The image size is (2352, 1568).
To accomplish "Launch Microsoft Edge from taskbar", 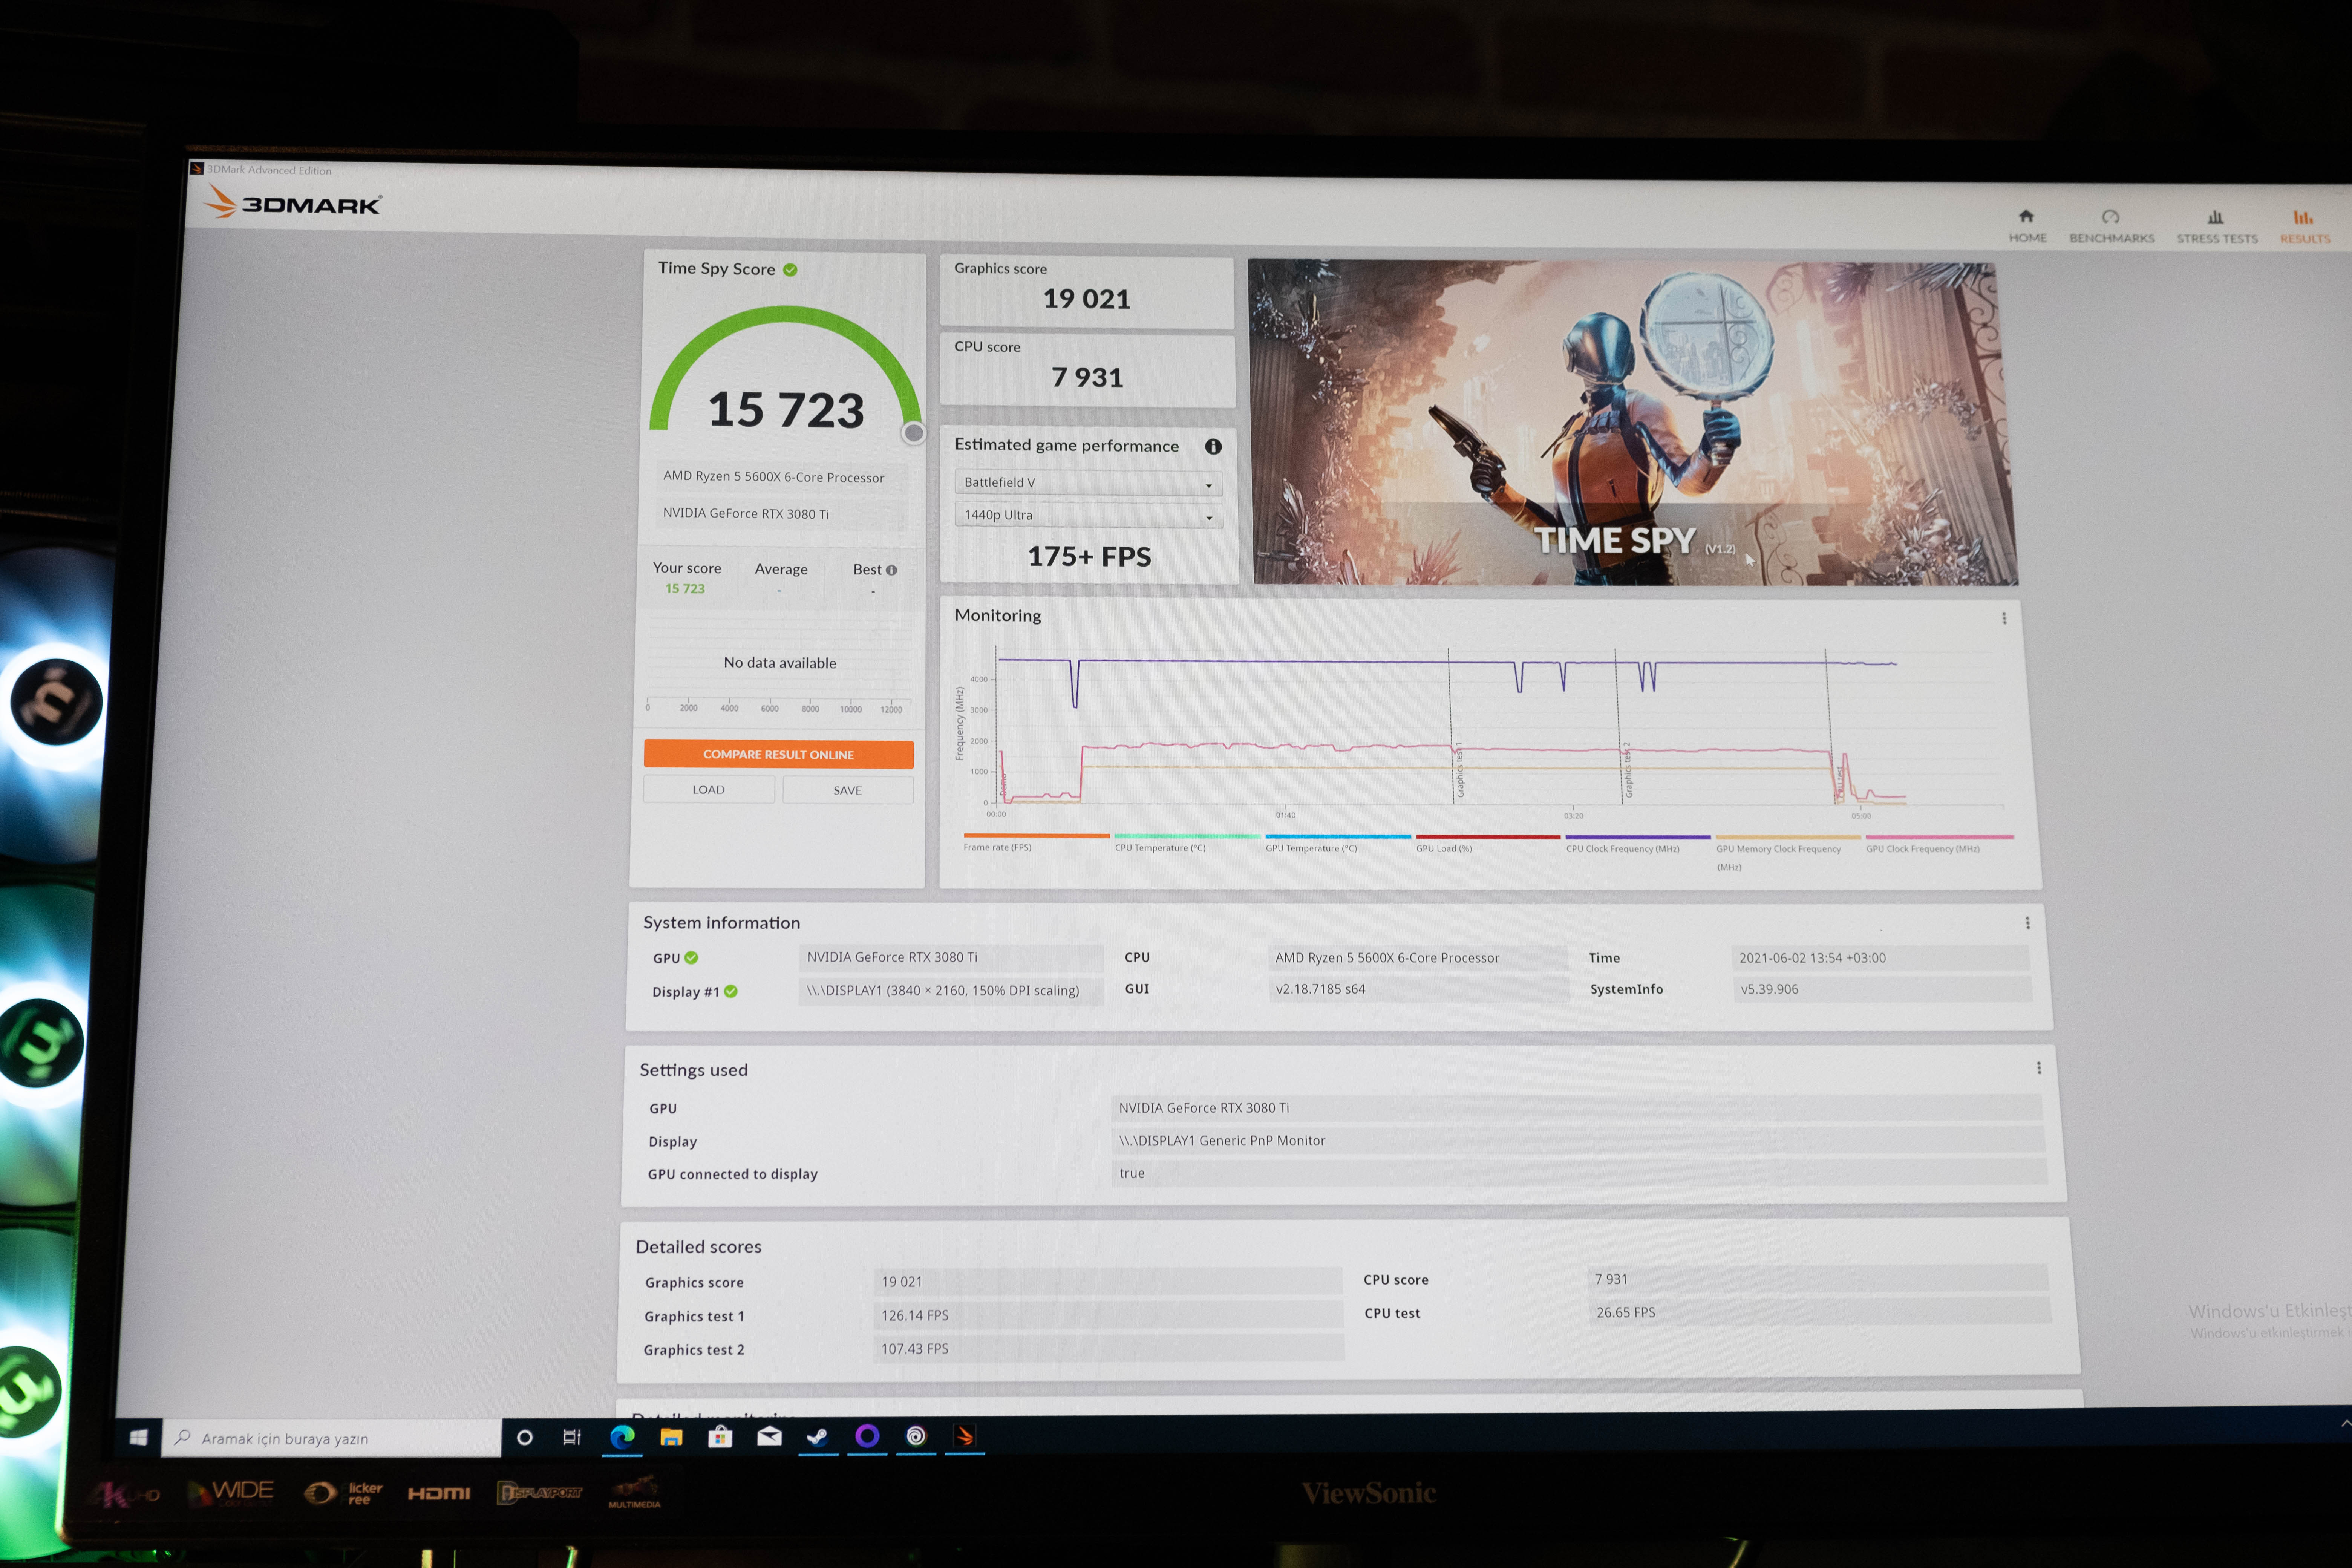I will point(622,1437).
